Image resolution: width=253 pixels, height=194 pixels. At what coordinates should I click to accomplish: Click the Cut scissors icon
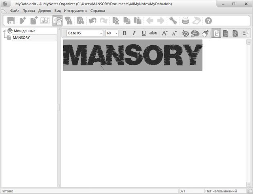116,21
